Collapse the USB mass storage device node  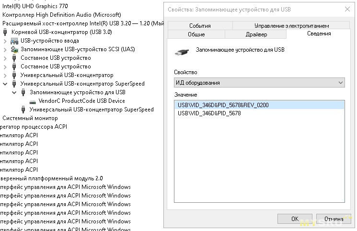tap(14, 92)
